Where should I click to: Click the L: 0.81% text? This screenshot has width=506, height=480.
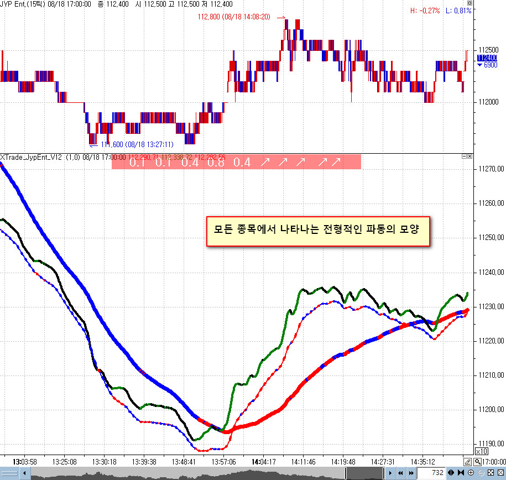point(458,11)
